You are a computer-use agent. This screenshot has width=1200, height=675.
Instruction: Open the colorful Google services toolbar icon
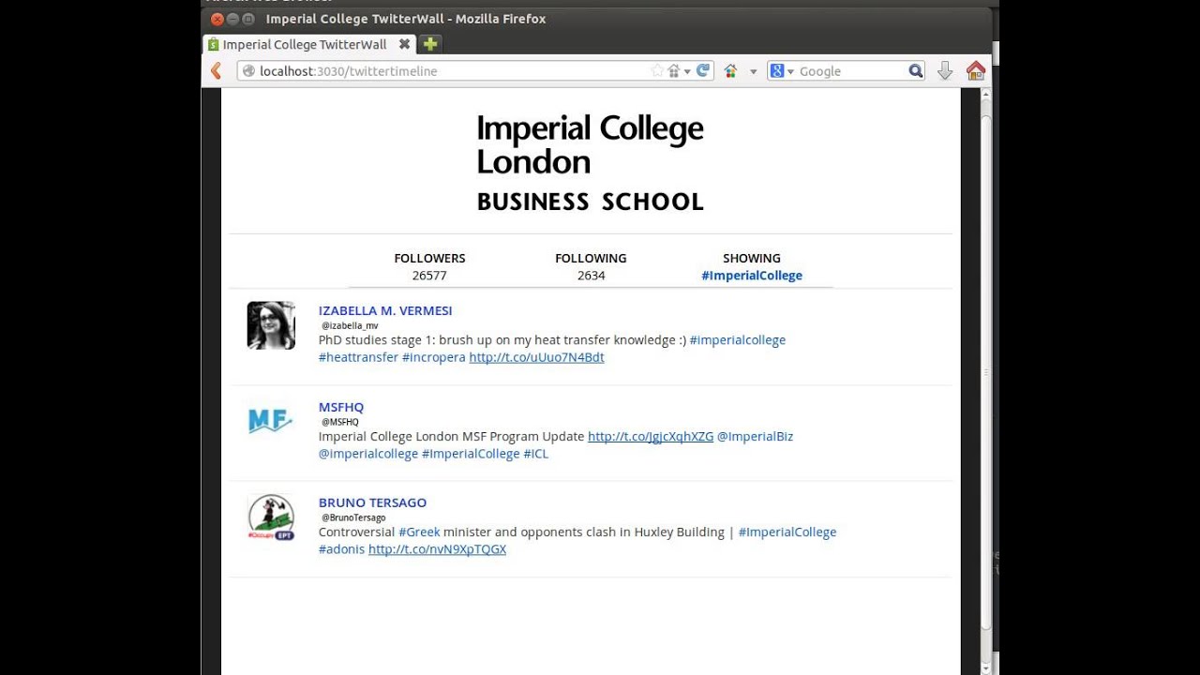731,71
